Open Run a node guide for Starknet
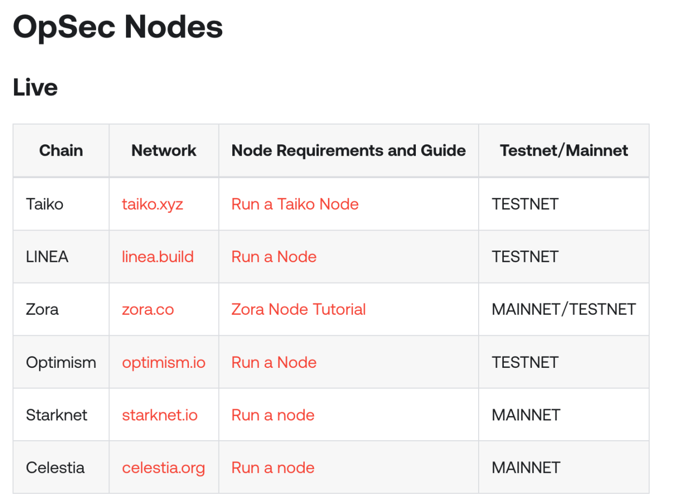The image size is (682, 503). pyautogui.click(x=273, y=415)
